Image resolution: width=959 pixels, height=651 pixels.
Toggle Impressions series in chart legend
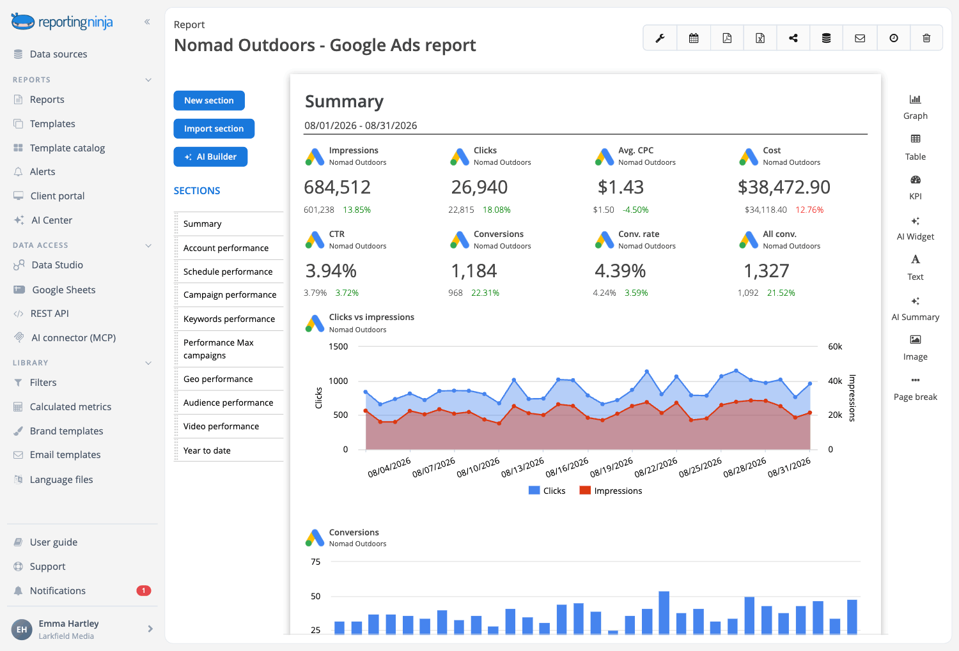pos(611,491)
